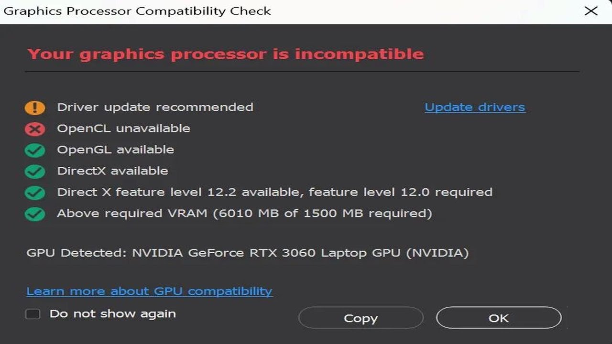The height and width of the screenshot is (344, 612).
Task: Click the Graphics Processor Compatibility Check title
Action: [137, 11]
